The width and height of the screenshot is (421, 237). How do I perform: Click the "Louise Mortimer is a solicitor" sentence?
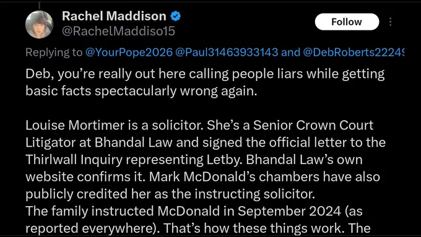pyautogui.click(x=114, y=126)
